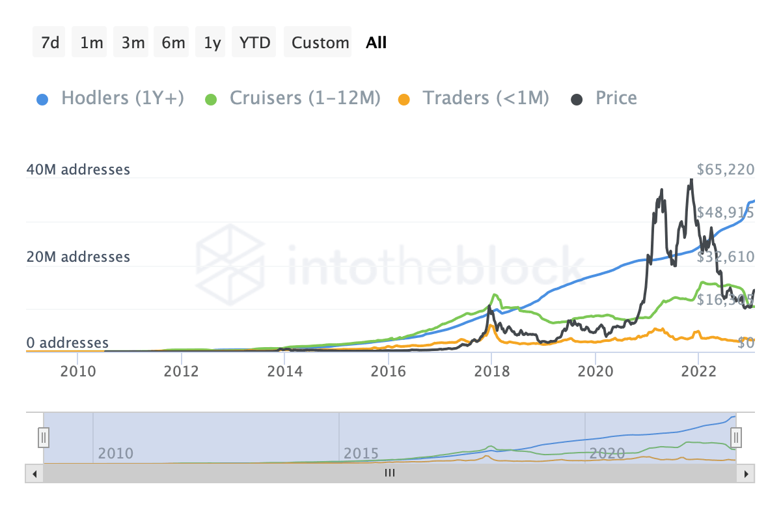This screenshot has width=781, height=521.
Task: Click the right range handle of the minimap
Action: 735,438
